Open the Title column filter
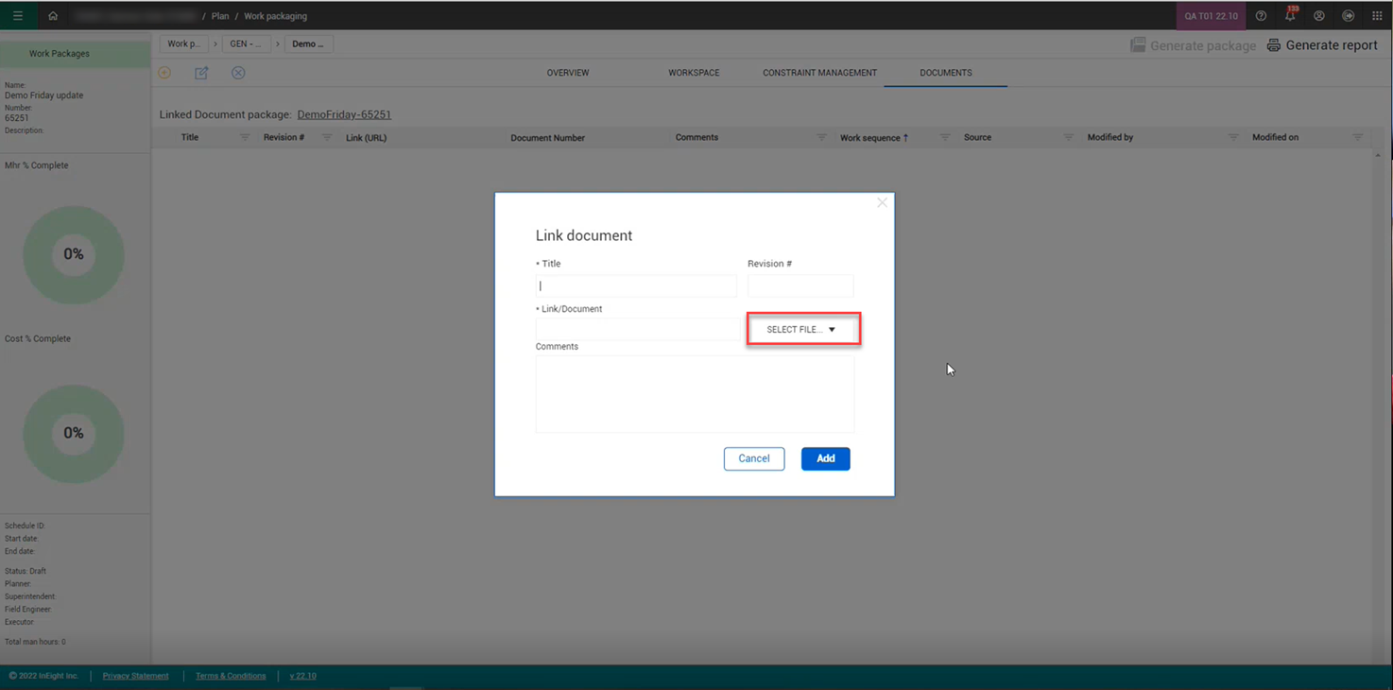Screen dimensions: 1393x690 245,138
